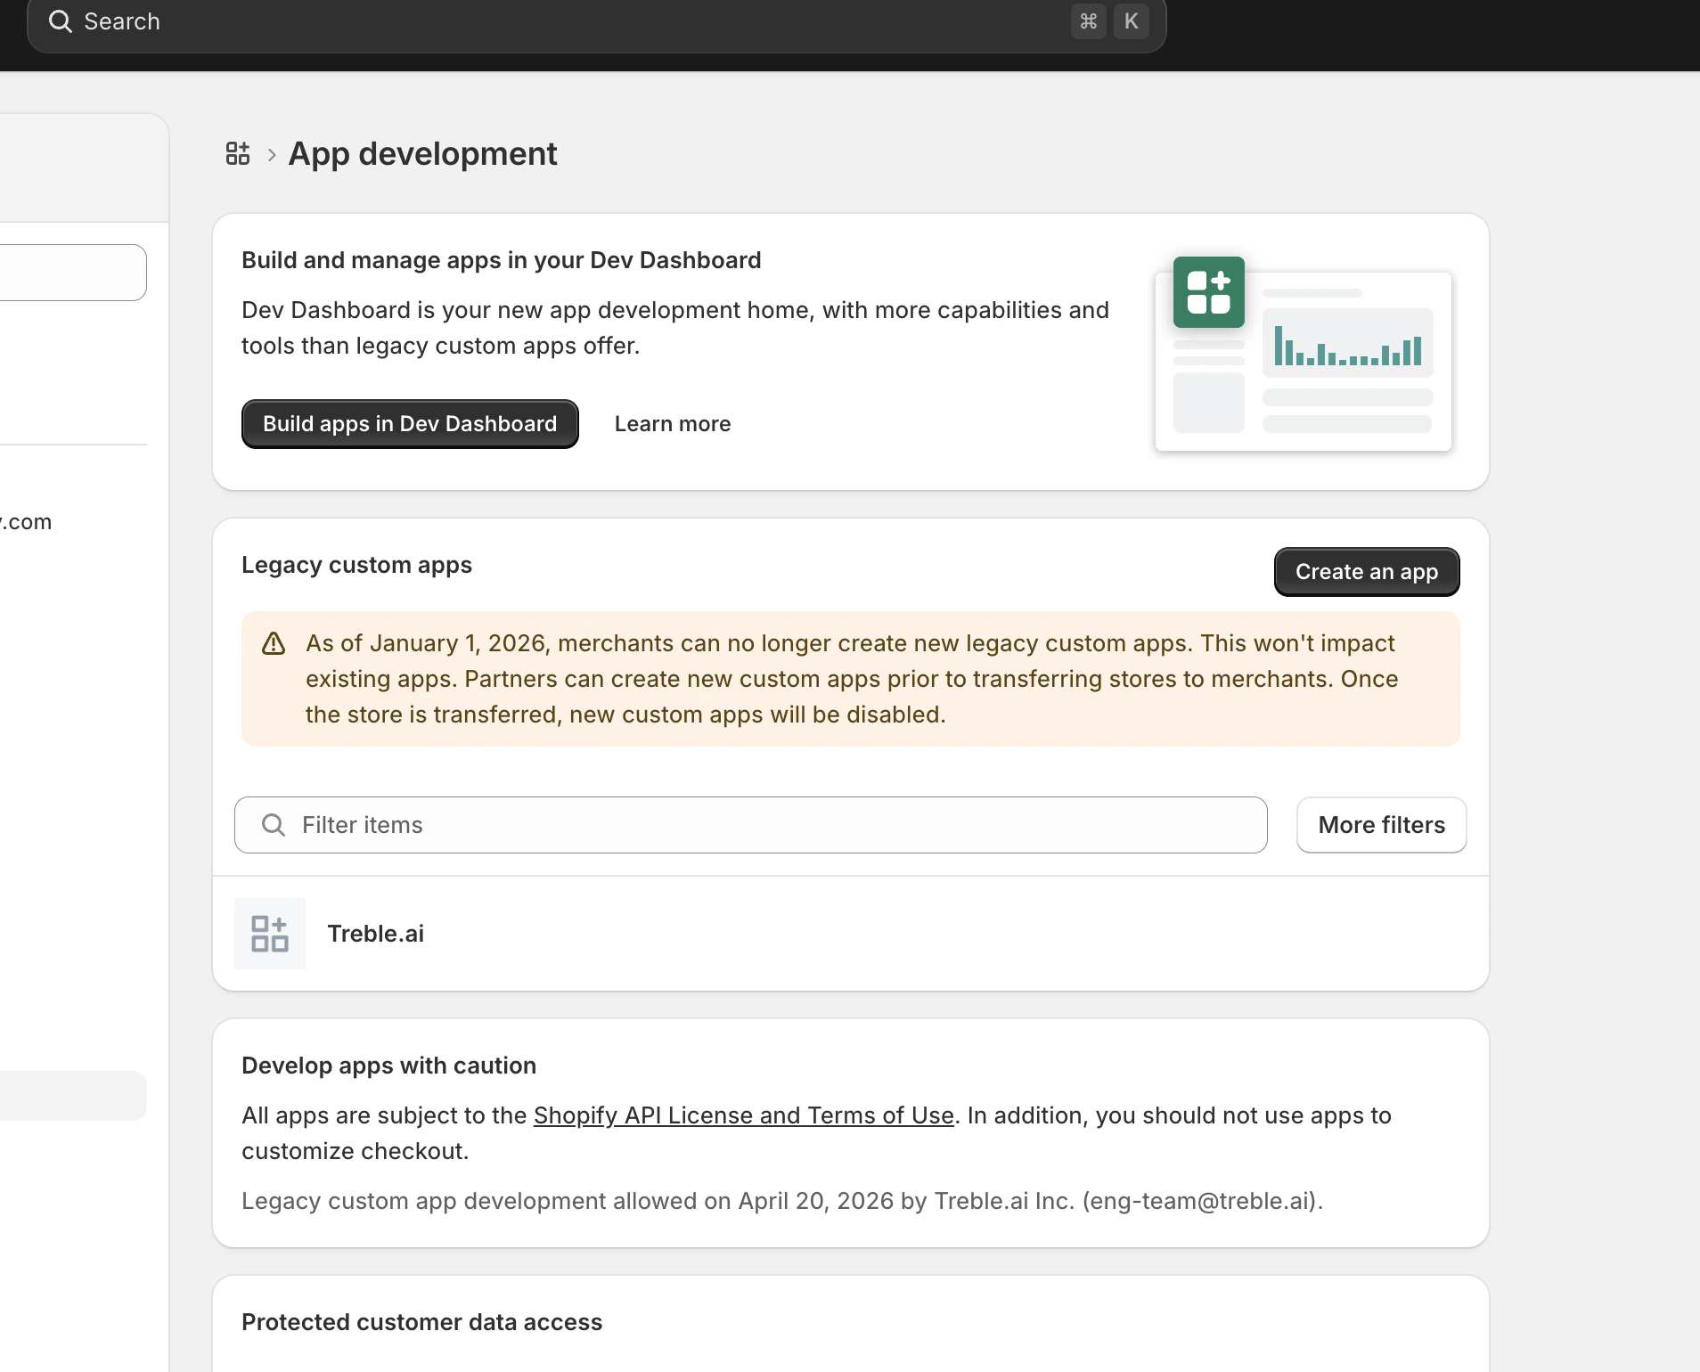This screenshot has width=1700, height=1372.
Task: Click the sidebar input box at left
Action: [x=73, y=273]
